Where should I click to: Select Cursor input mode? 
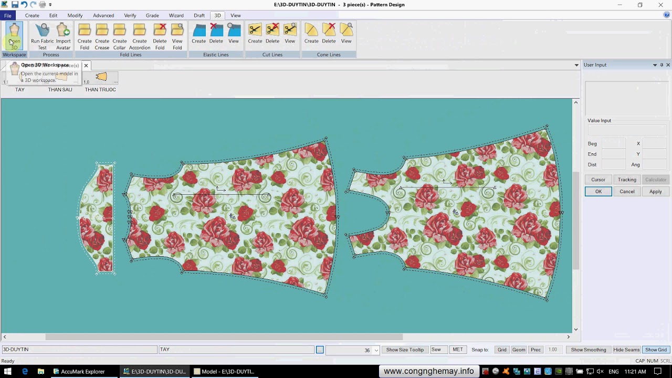(x=598, y=180)
